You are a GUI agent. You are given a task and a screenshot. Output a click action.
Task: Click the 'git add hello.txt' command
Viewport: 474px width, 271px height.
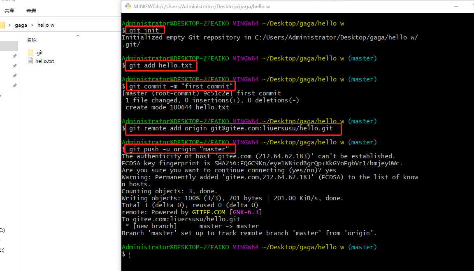pos(160,65)
